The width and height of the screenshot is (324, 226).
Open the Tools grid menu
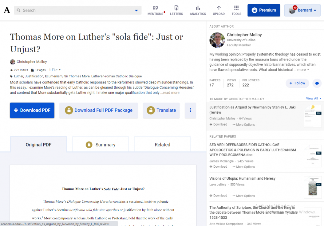[236, 10]
